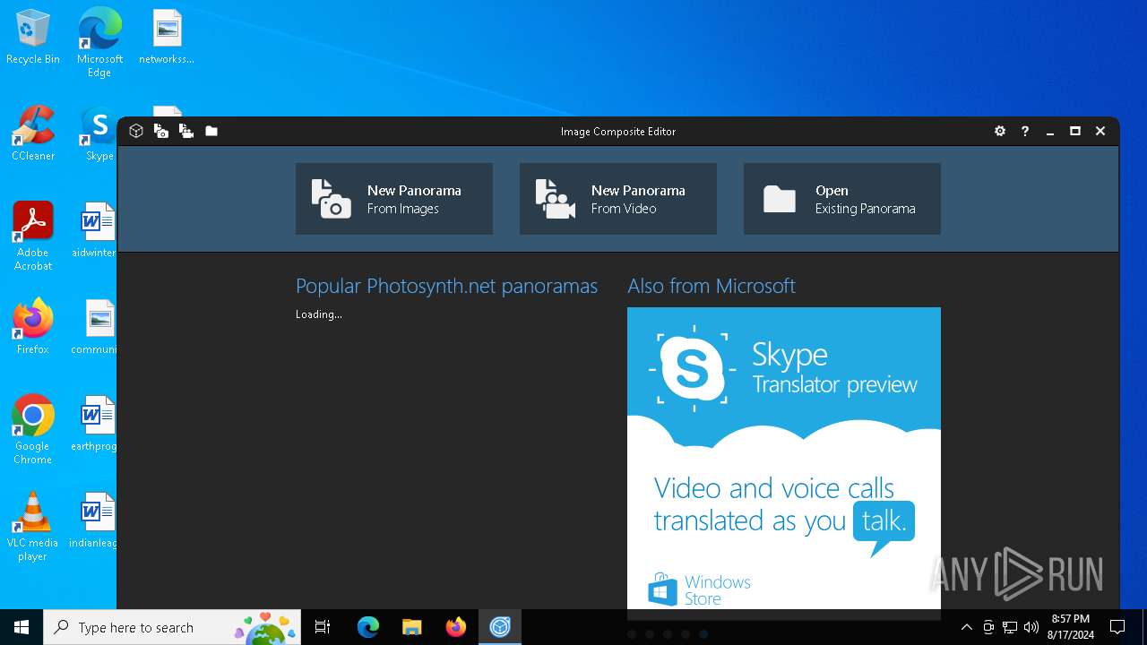The height and width of the screenshot is (645, 1147).
Task: Select the Adobe Acrobat desktop shortcut
Action: tap(33, 236)
